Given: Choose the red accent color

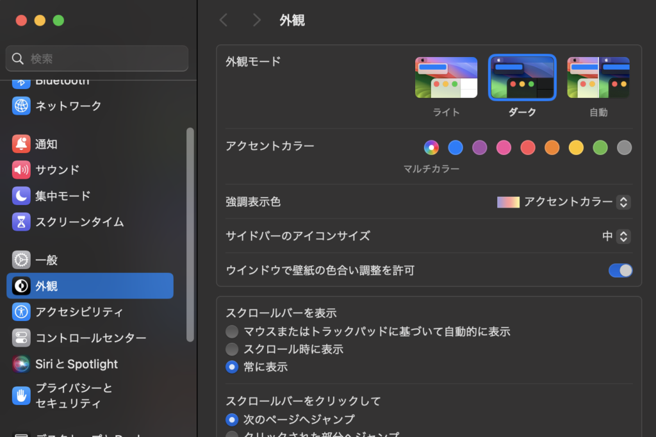Looking at the screenshot, I should point(528,147).
